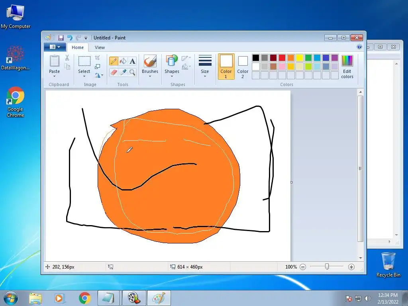Click the Select rectangle icon
This screenshot has height=306, width=408.
pos(84,61)
